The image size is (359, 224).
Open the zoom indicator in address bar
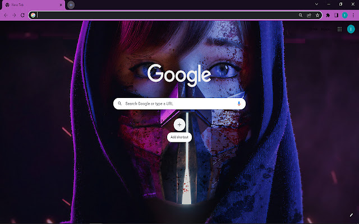click(x=301, y=15)
